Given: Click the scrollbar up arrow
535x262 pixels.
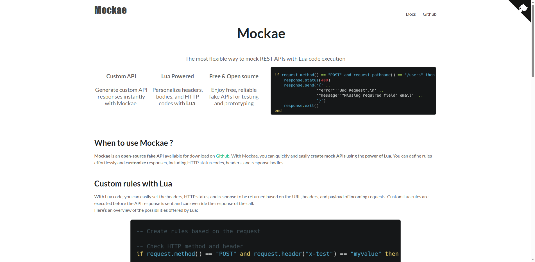Looking at the screenshot, I should click(x=533, y=2).
